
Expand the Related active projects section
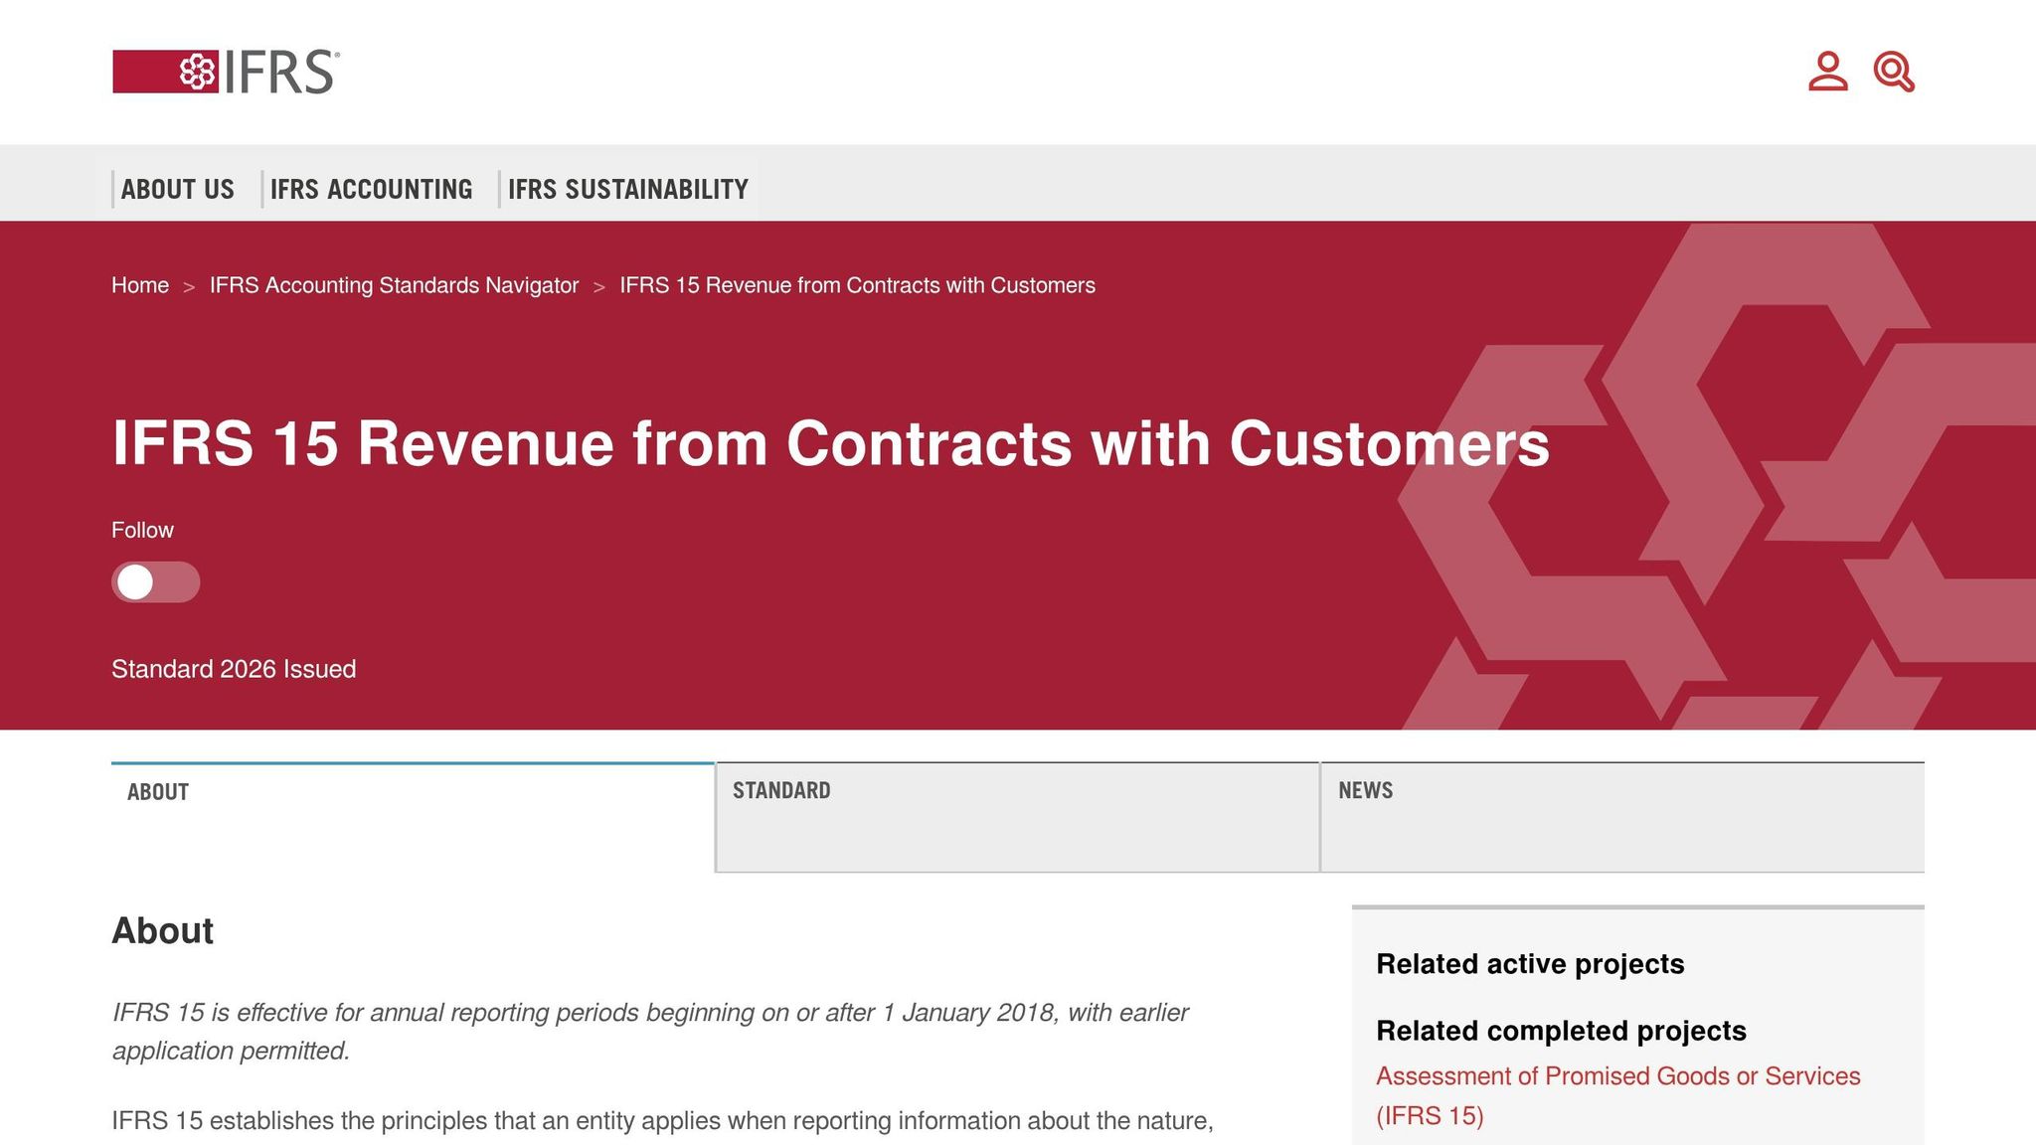tap(1529, 964)
